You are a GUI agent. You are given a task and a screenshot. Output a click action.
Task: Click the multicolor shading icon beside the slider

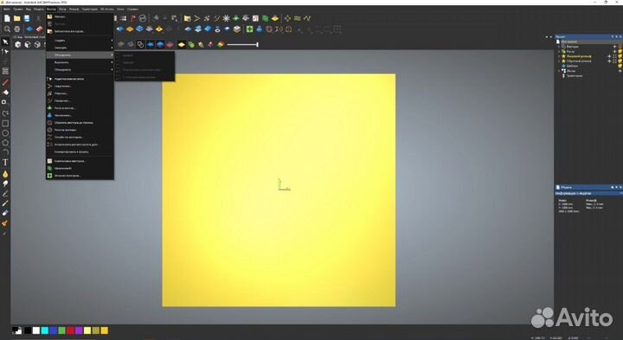221,44
